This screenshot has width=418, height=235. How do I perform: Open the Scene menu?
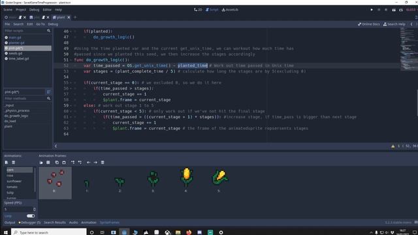tap(8, 10)
